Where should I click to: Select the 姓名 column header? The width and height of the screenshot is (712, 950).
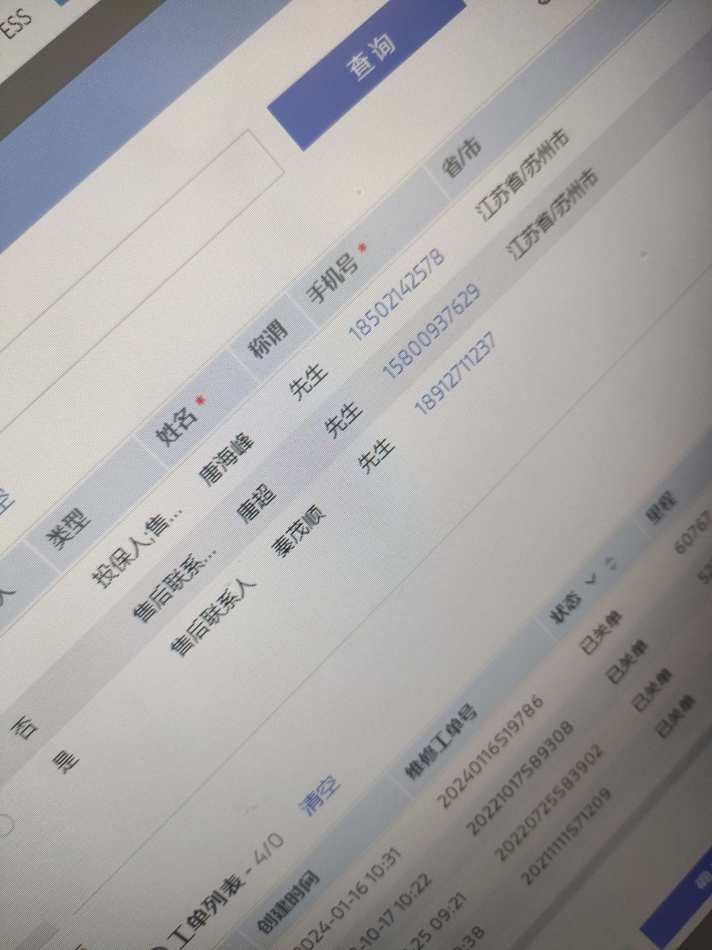175,427
